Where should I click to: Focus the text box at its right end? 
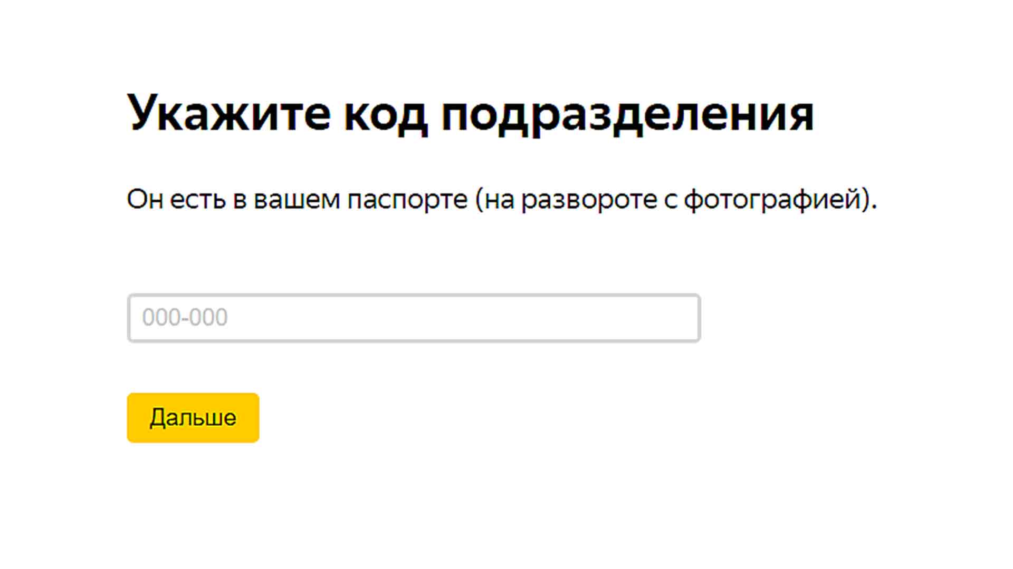pos(686,318)
